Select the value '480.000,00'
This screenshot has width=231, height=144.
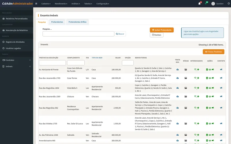(x=116, y=135)
